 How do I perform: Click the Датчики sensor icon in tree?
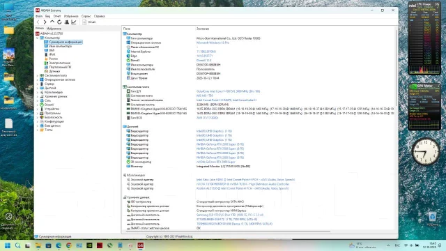coord(47,71)
